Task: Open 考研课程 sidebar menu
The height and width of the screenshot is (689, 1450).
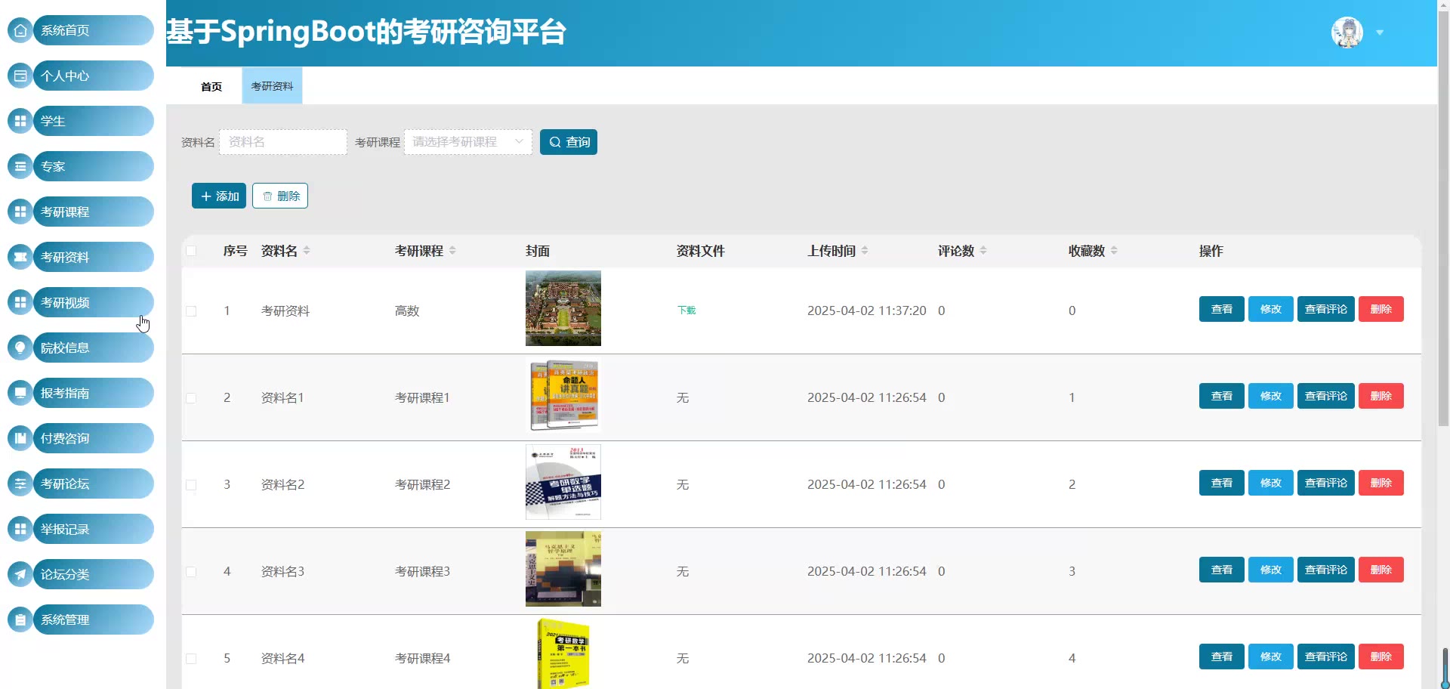Action: pyautogui.click(x=94, y=212)
